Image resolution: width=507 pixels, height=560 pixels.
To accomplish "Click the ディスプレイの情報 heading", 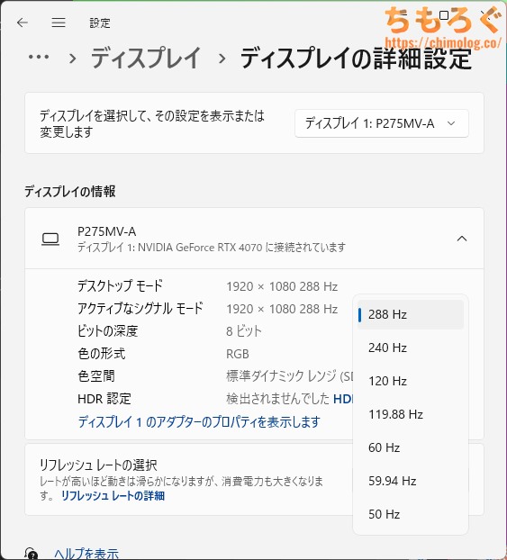I will (70, 192).
